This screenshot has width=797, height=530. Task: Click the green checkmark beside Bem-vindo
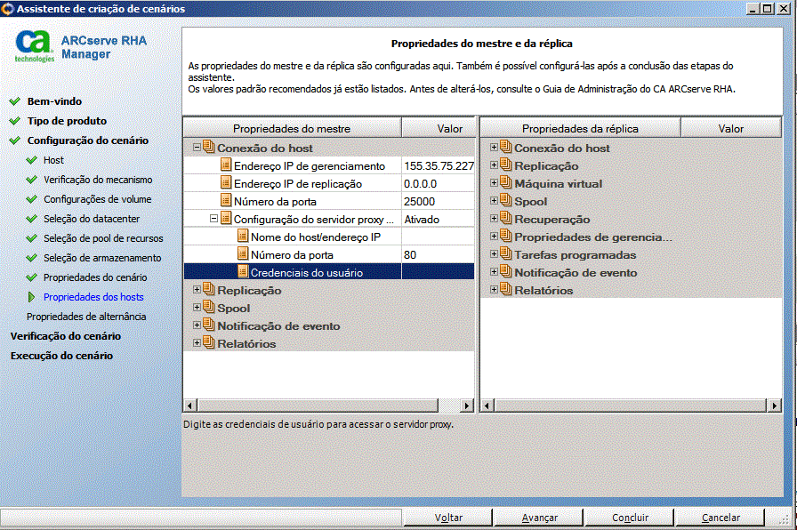coord(15,101)
